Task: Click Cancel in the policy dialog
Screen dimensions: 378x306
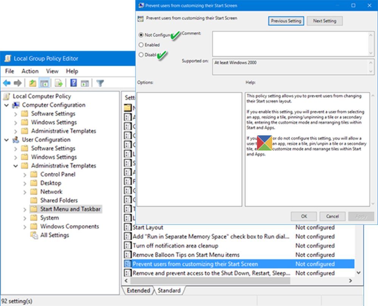Action: 332,216
